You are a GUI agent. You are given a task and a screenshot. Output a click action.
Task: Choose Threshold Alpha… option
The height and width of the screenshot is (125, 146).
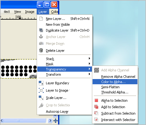pos(115,92)
